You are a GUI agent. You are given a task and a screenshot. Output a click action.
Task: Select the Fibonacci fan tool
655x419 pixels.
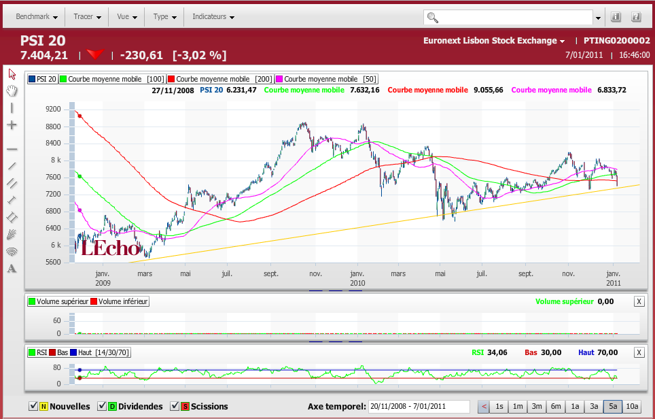tap(12, 234)
